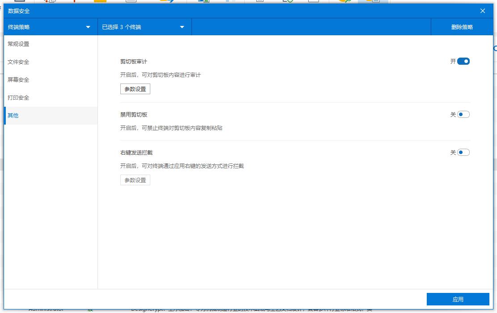Click the 删除策略 button

(462, 27)
